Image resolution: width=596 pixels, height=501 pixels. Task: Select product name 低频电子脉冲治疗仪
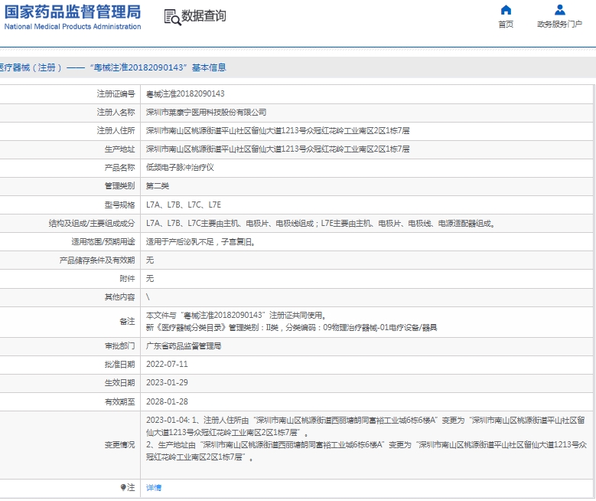tap(180, 168)
